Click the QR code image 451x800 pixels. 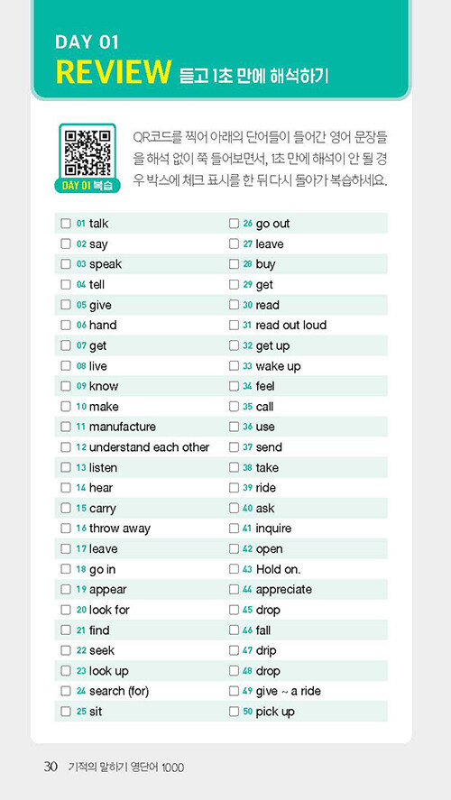tap(87, 152)
